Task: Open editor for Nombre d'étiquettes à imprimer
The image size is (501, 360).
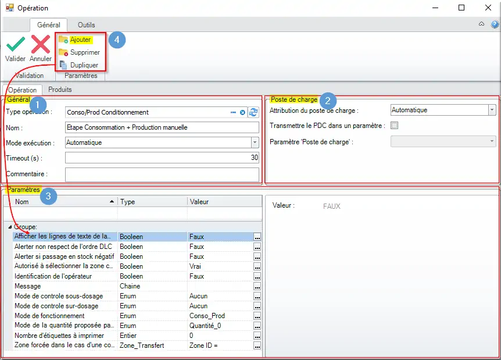Action: click(257, 336)
